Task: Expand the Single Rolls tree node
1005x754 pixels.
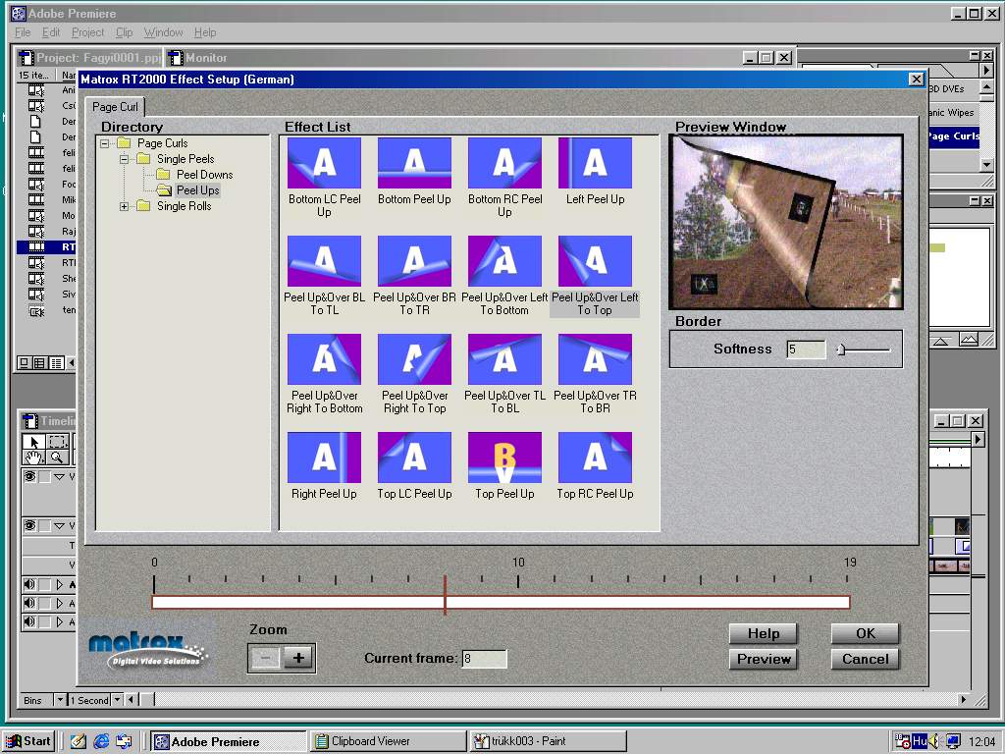Action: (x=125, y=206)
